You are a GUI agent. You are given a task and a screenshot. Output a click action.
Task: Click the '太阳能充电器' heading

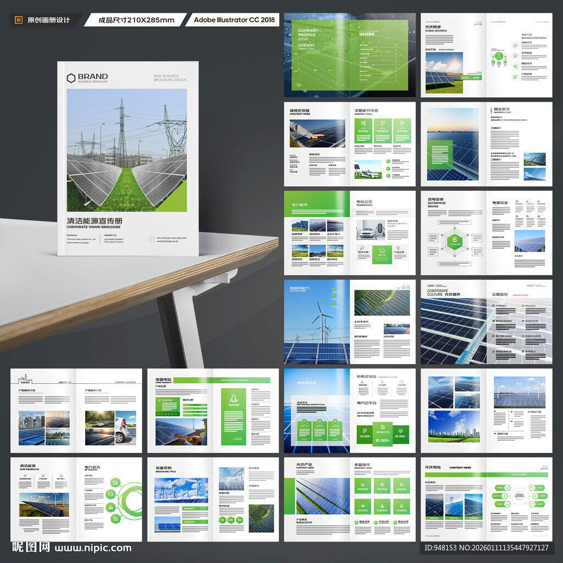[x=366, y=111]
